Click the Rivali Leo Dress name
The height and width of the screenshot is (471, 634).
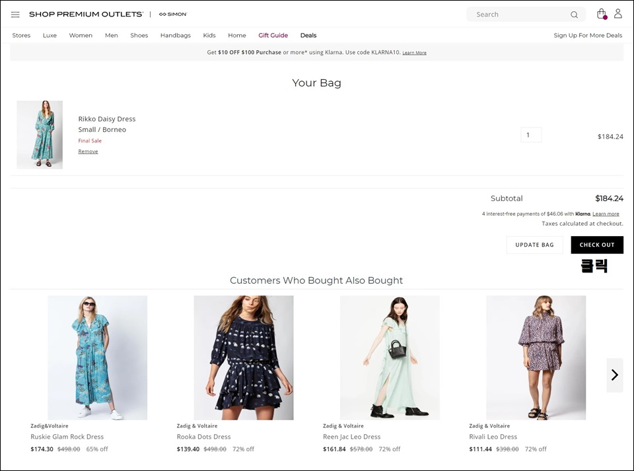tap(493, 437)
